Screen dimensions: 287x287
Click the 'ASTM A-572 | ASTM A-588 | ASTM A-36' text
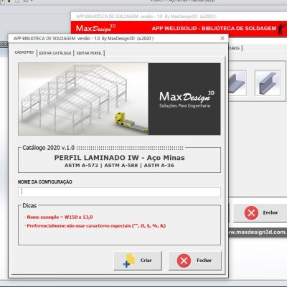[x=119, y=165]
